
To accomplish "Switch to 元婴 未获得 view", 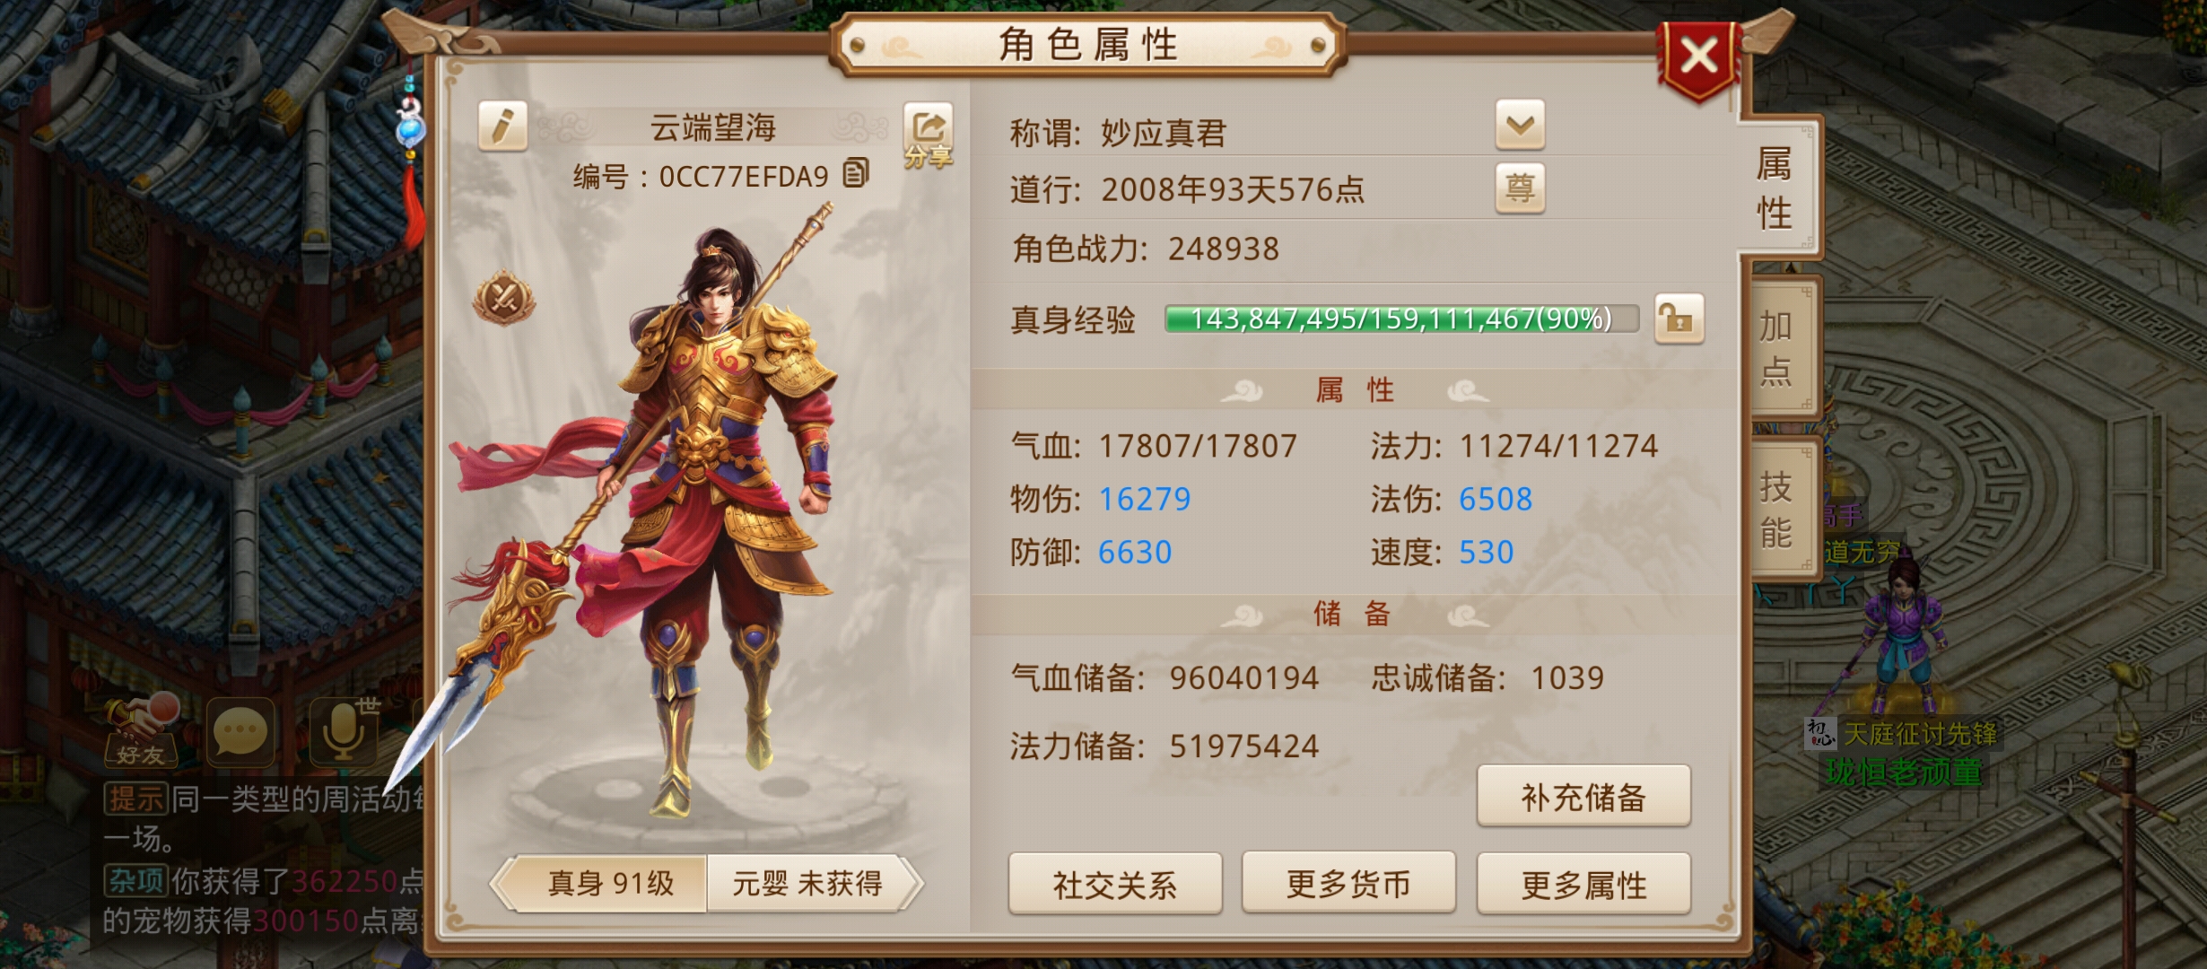I will [807, 884].
